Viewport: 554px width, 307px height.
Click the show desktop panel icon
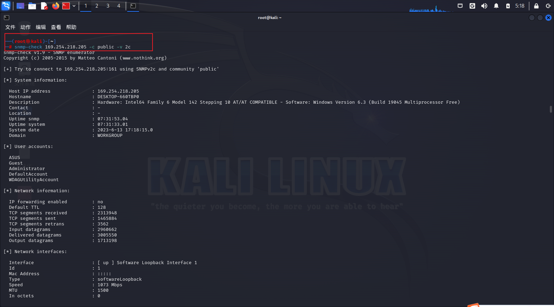click(x=20, y=6)
